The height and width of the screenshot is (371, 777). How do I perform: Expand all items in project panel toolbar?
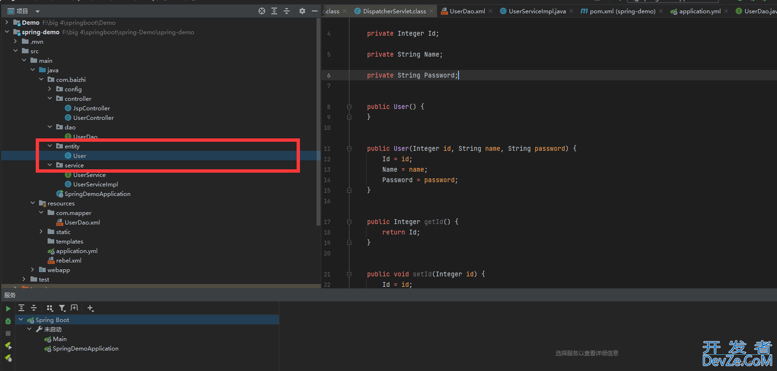(x=274, y=11)
